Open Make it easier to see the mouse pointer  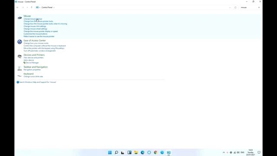coord(39,36)
